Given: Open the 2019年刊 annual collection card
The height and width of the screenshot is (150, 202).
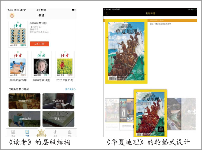Looking at the screenshot, I should tap(58, 101).
